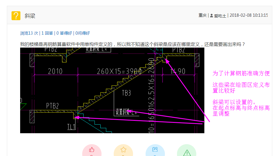Click the yellow question mark icon
Viewport: 274px width, 156px height.
tap(16, 16)
